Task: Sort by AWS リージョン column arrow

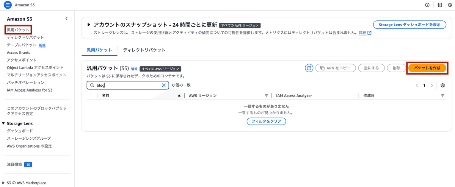Action: (267, 96)
